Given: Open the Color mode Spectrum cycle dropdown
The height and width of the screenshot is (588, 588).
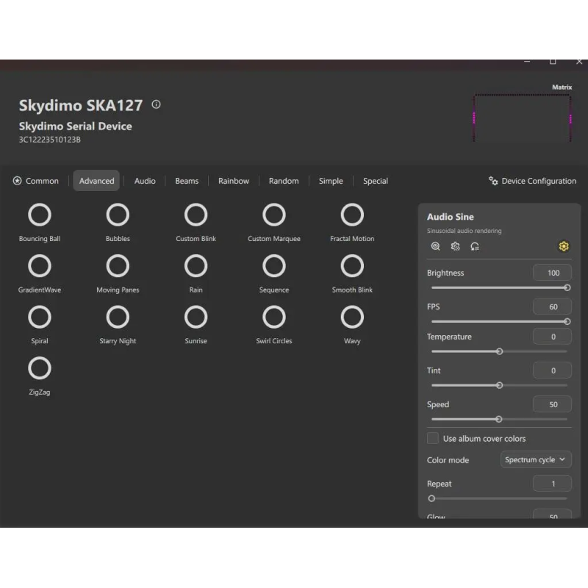Looking at the screenshot, I should click(536, 459).
